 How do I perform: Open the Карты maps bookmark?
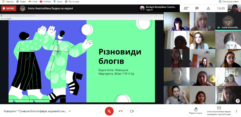[x=58, y=2]
